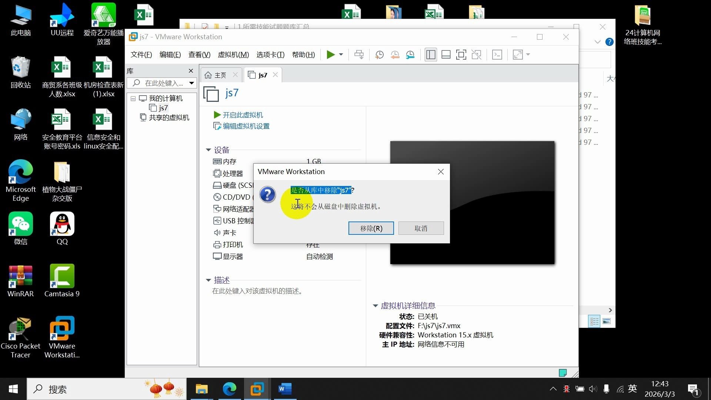Viewport: 711px width, 400px height.
Task: Close the VMware Workstation confirmation dialog
Action: click(x=441, y=171)
